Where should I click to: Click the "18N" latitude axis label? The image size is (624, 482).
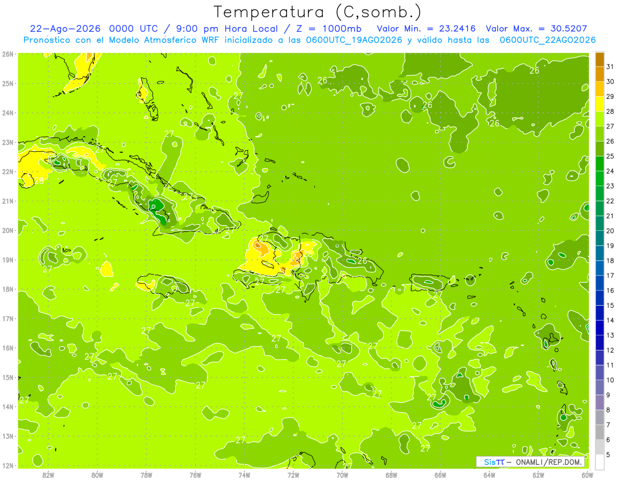(8, 289)
